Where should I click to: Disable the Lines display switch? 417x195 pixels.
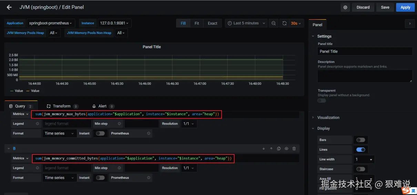coord(360,150)
